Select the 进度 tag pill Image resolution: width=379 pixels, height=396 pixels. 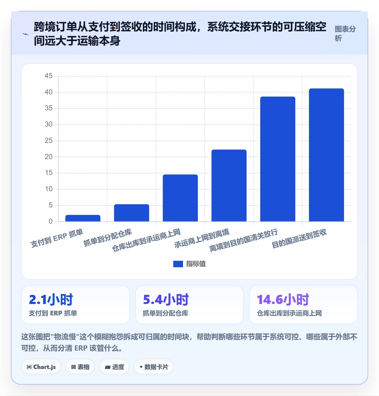click(114, 367)
